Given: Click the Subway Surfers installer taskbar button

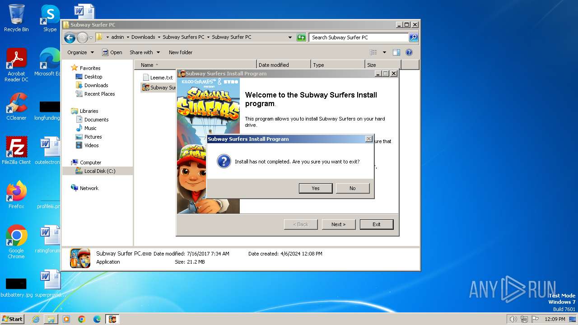Looking at the screenshot, I should coord(112,319).
